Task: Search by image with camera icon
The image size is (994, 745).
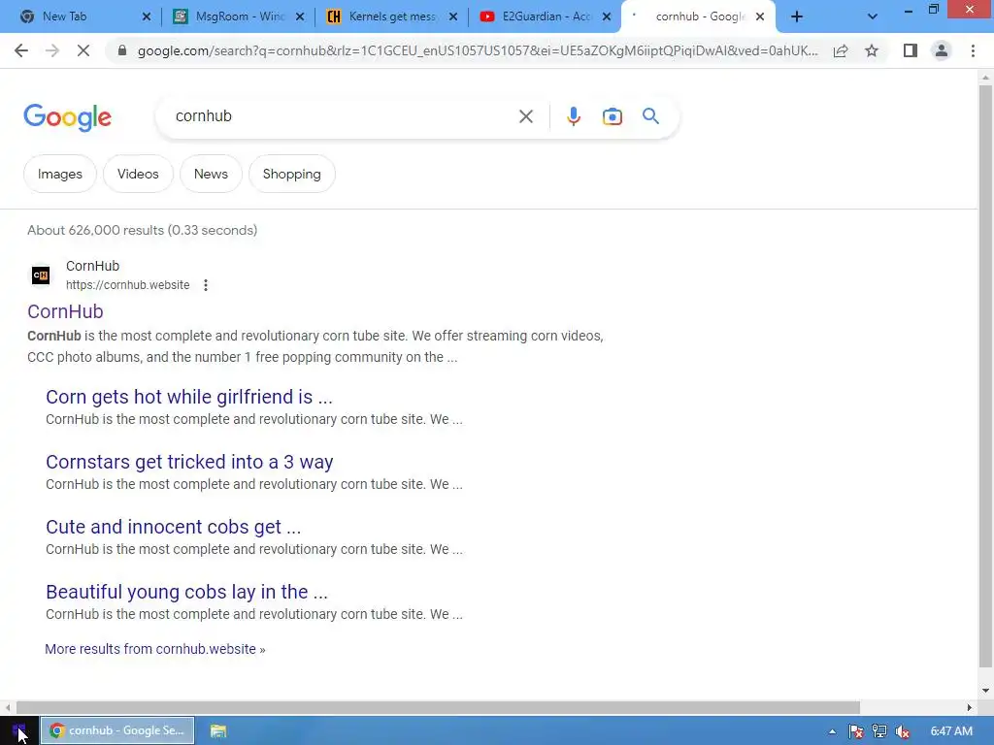Action: point(613,116)
